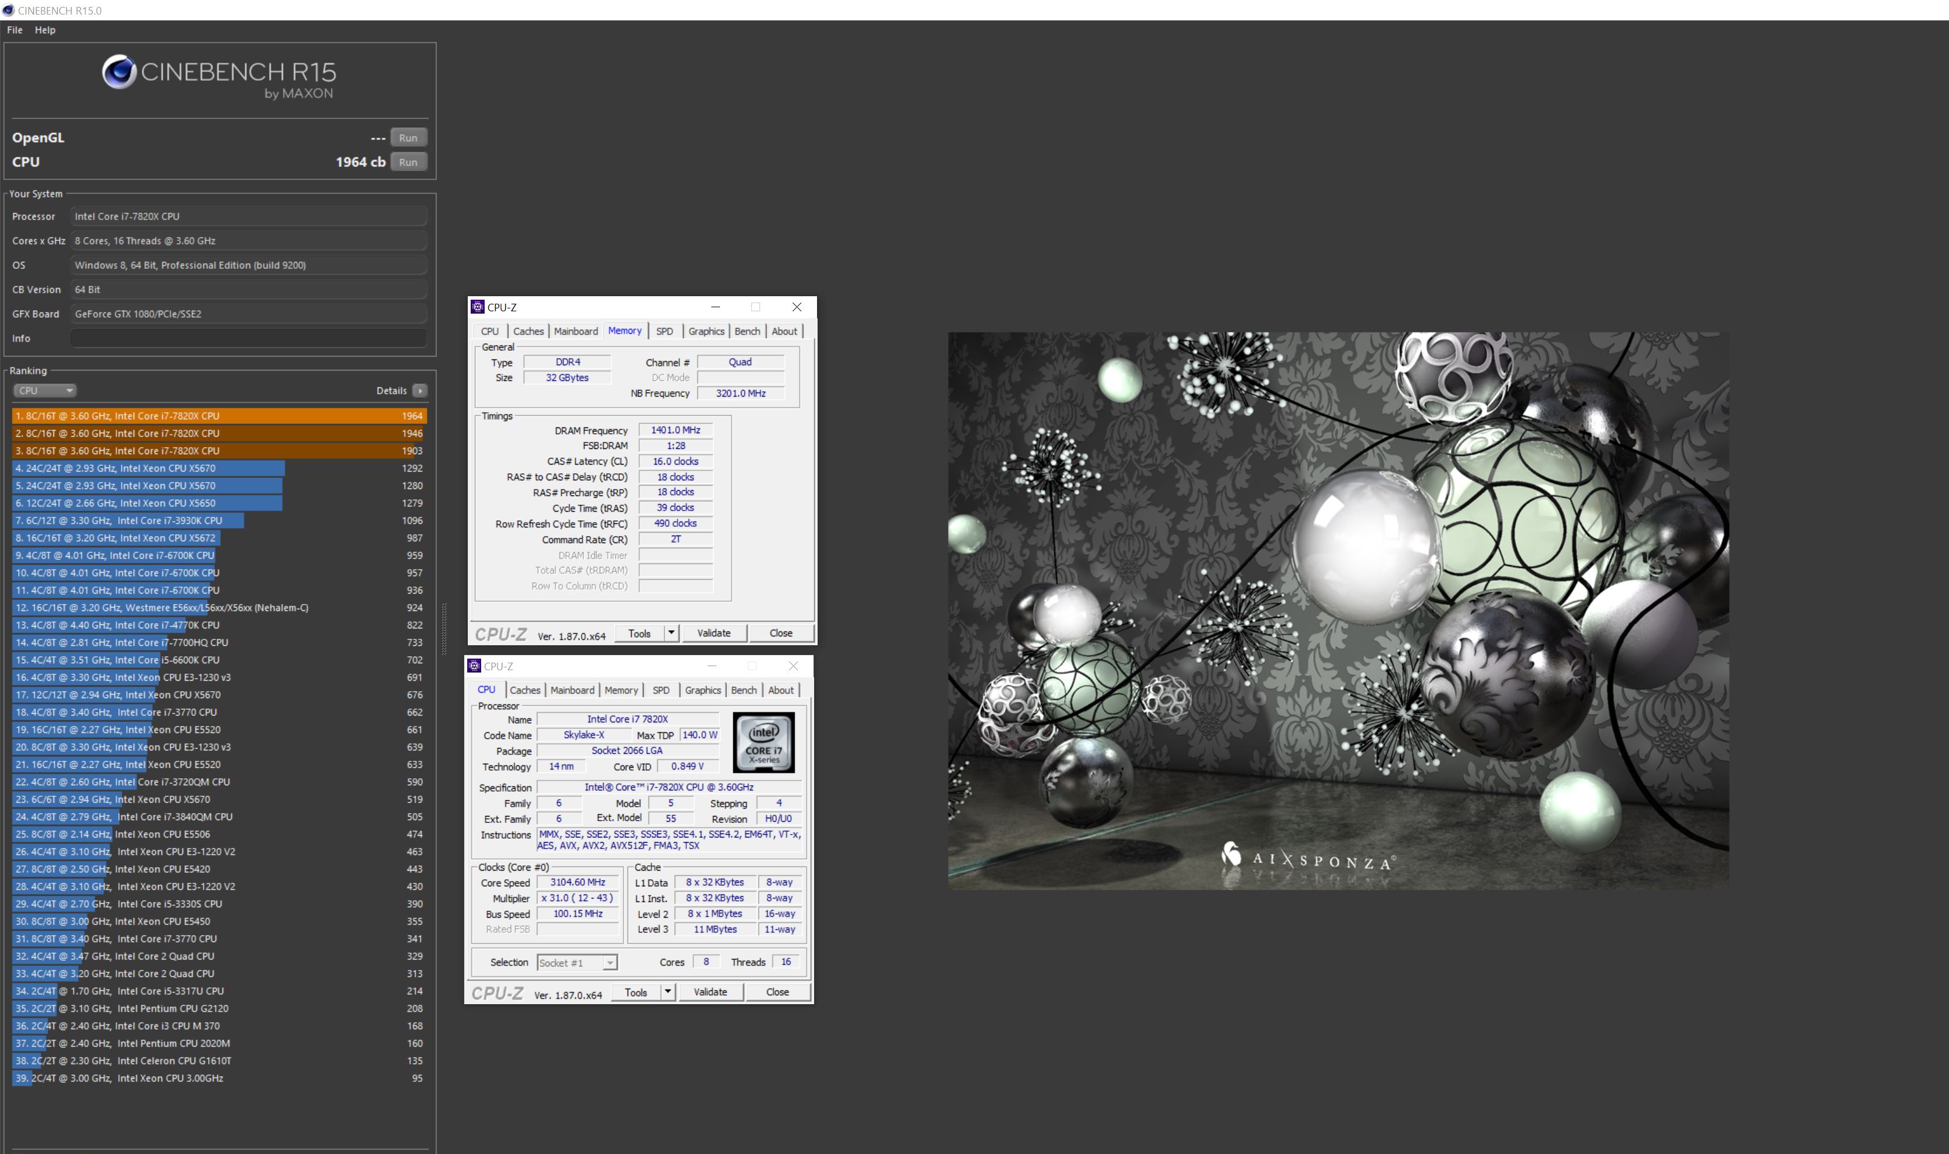Open the Ranking CPU dropdown
Image resolution: width=1949 pixels, height=1154 pixels.
(44, 390)
